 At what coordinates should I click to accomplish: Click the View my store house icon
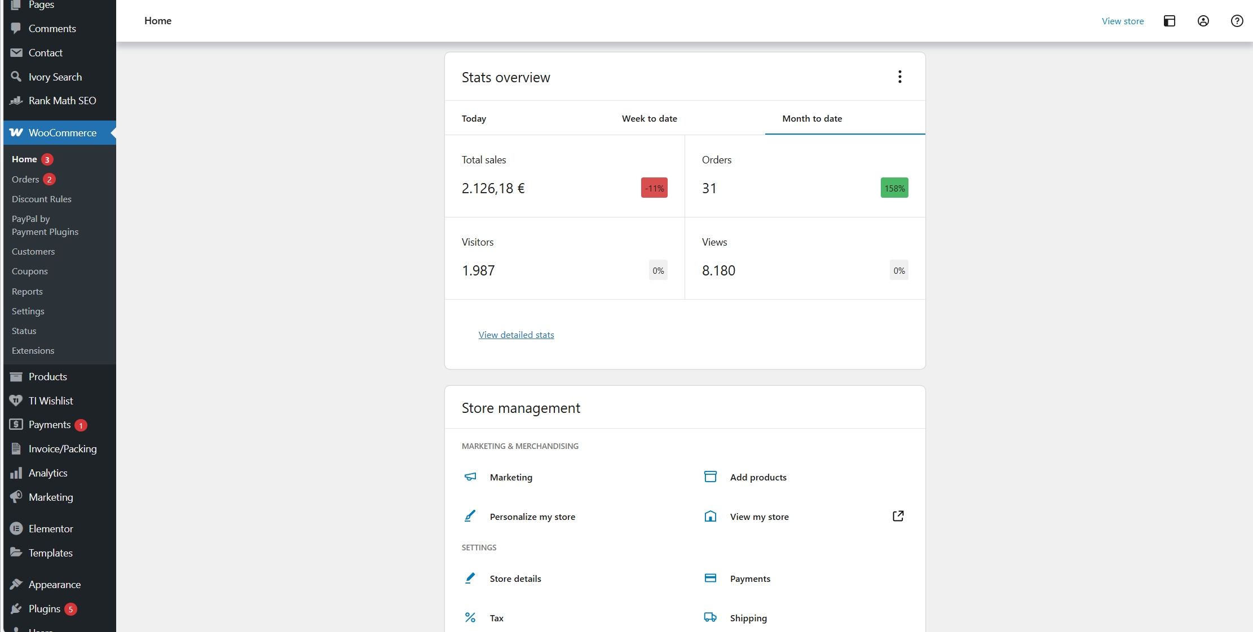pyautogui.click(x=711, y=516)
